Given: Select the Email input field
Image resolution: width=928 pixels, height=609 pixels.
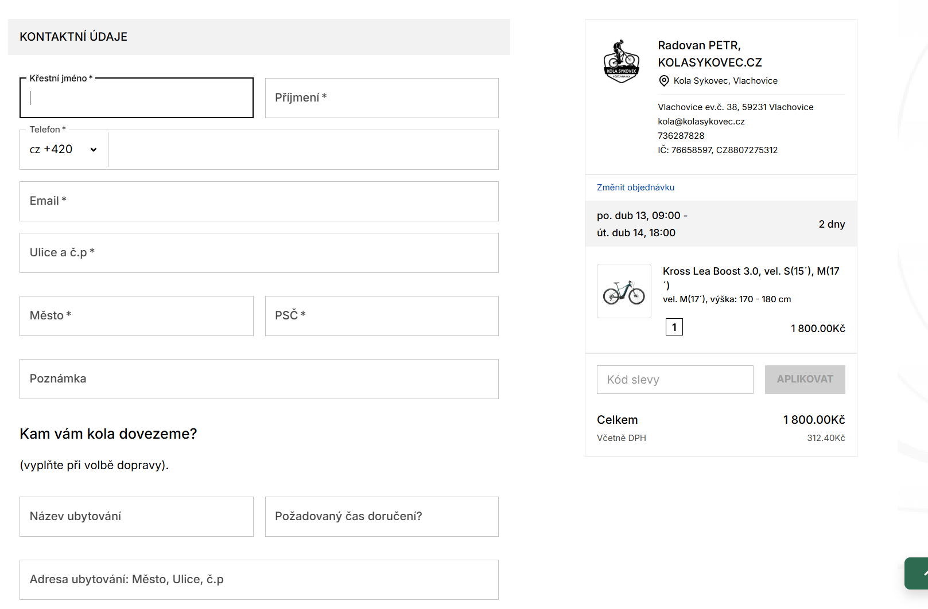Looking at the screenshot, I should pyautogui.click(x=259, y=201).
